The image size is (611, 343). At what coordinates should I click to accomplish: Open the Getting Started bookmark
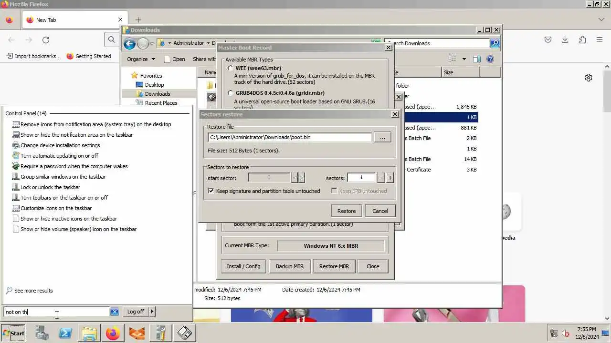89,56
